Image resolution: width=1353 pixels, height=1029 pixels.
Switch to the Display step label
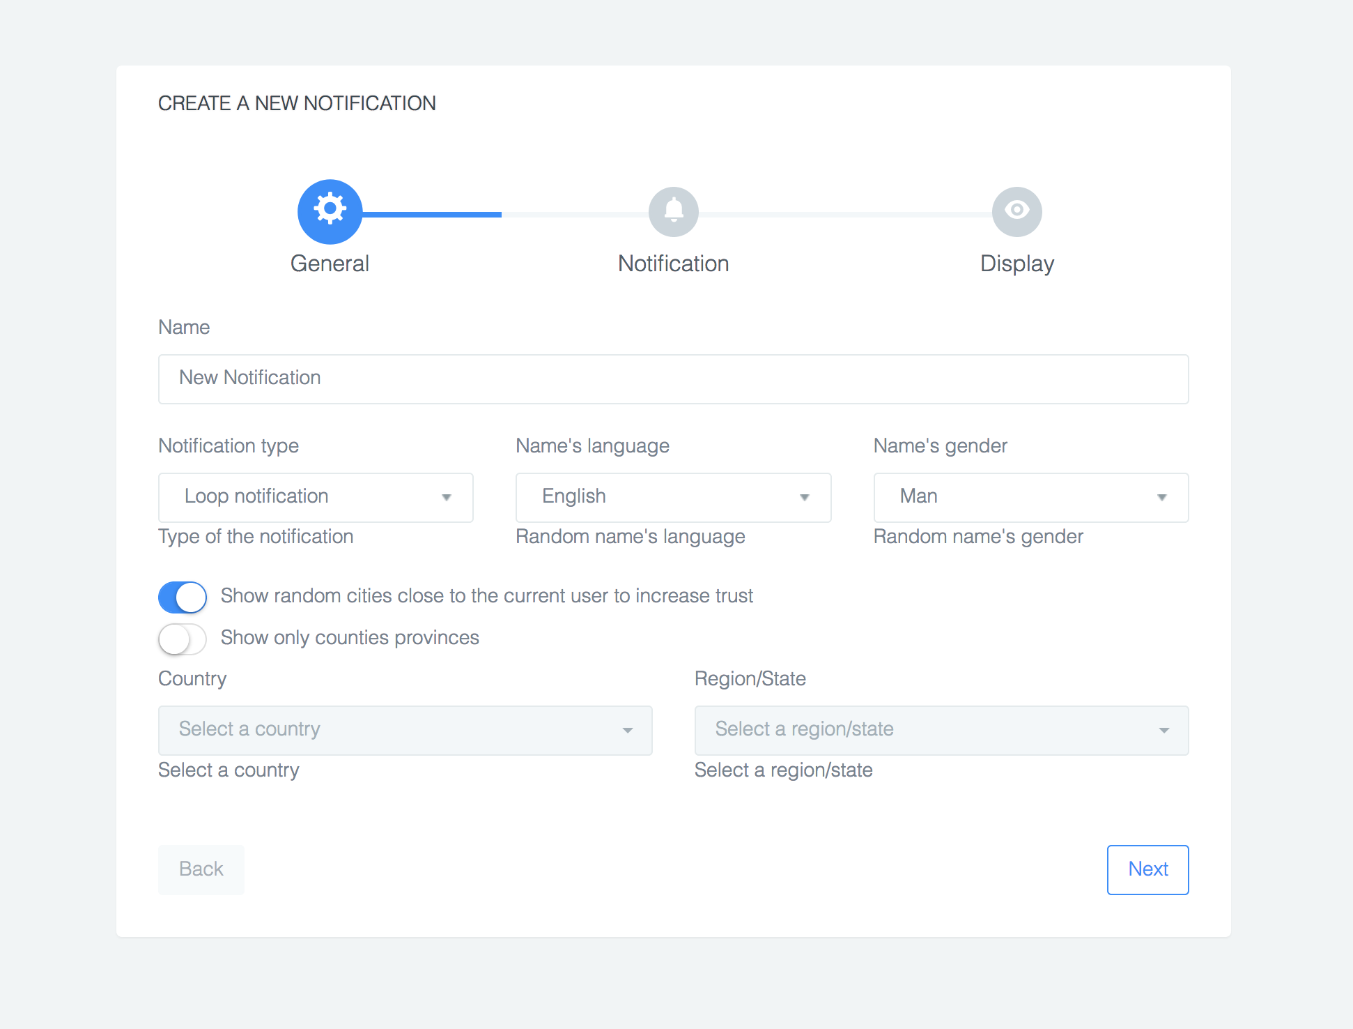point(1016,264)
